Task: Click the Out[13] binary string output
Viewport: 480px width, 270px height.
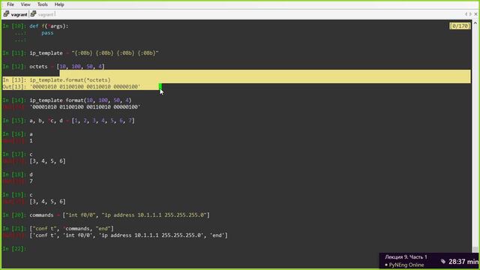Action: click(x=85, y=87)
